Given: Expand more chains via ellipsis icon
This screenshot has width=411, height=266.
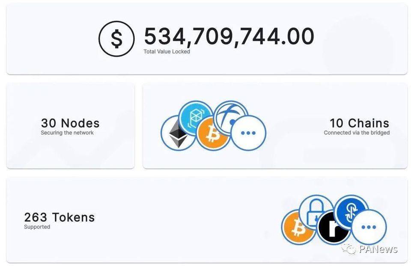Looking at the screenshot, I should (x=248, y=133).
